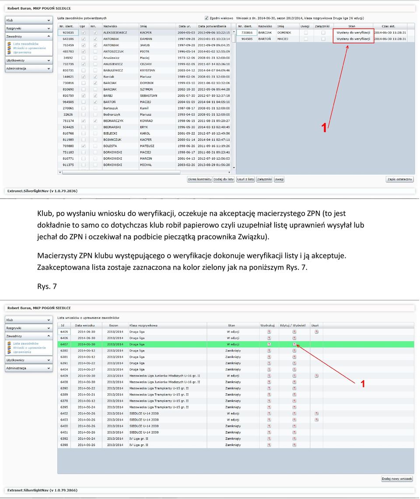Toggle the Wn. checkbox for Barciak Mariusz
The height and width of the screenshot is (499, 420).
pyautogui.click(x=95, y=77)
